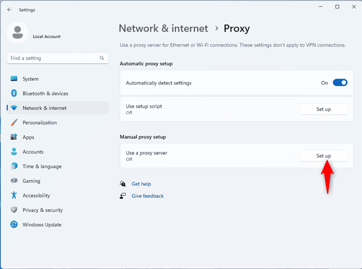Click the Get help headset icon

(123, 184)
